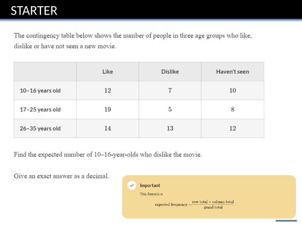The width and height of the screenshot is (302, 227).
Task: Click the contingency table description paragraph
Action: tap(133, 41)
